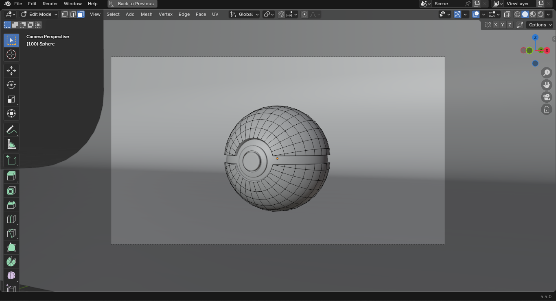Select the Poly Build tool
The width and height of the screenshot is (556, 301).
click(11, 247)
